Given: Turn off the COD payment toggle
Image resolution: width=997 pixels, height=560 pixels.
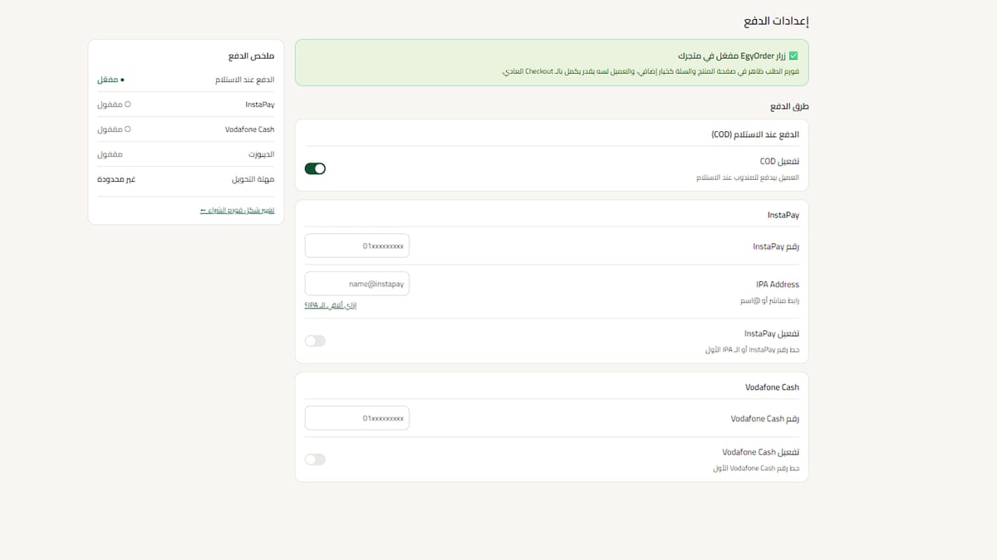Looking at the screenshot, I should click(x=315, y=168).
